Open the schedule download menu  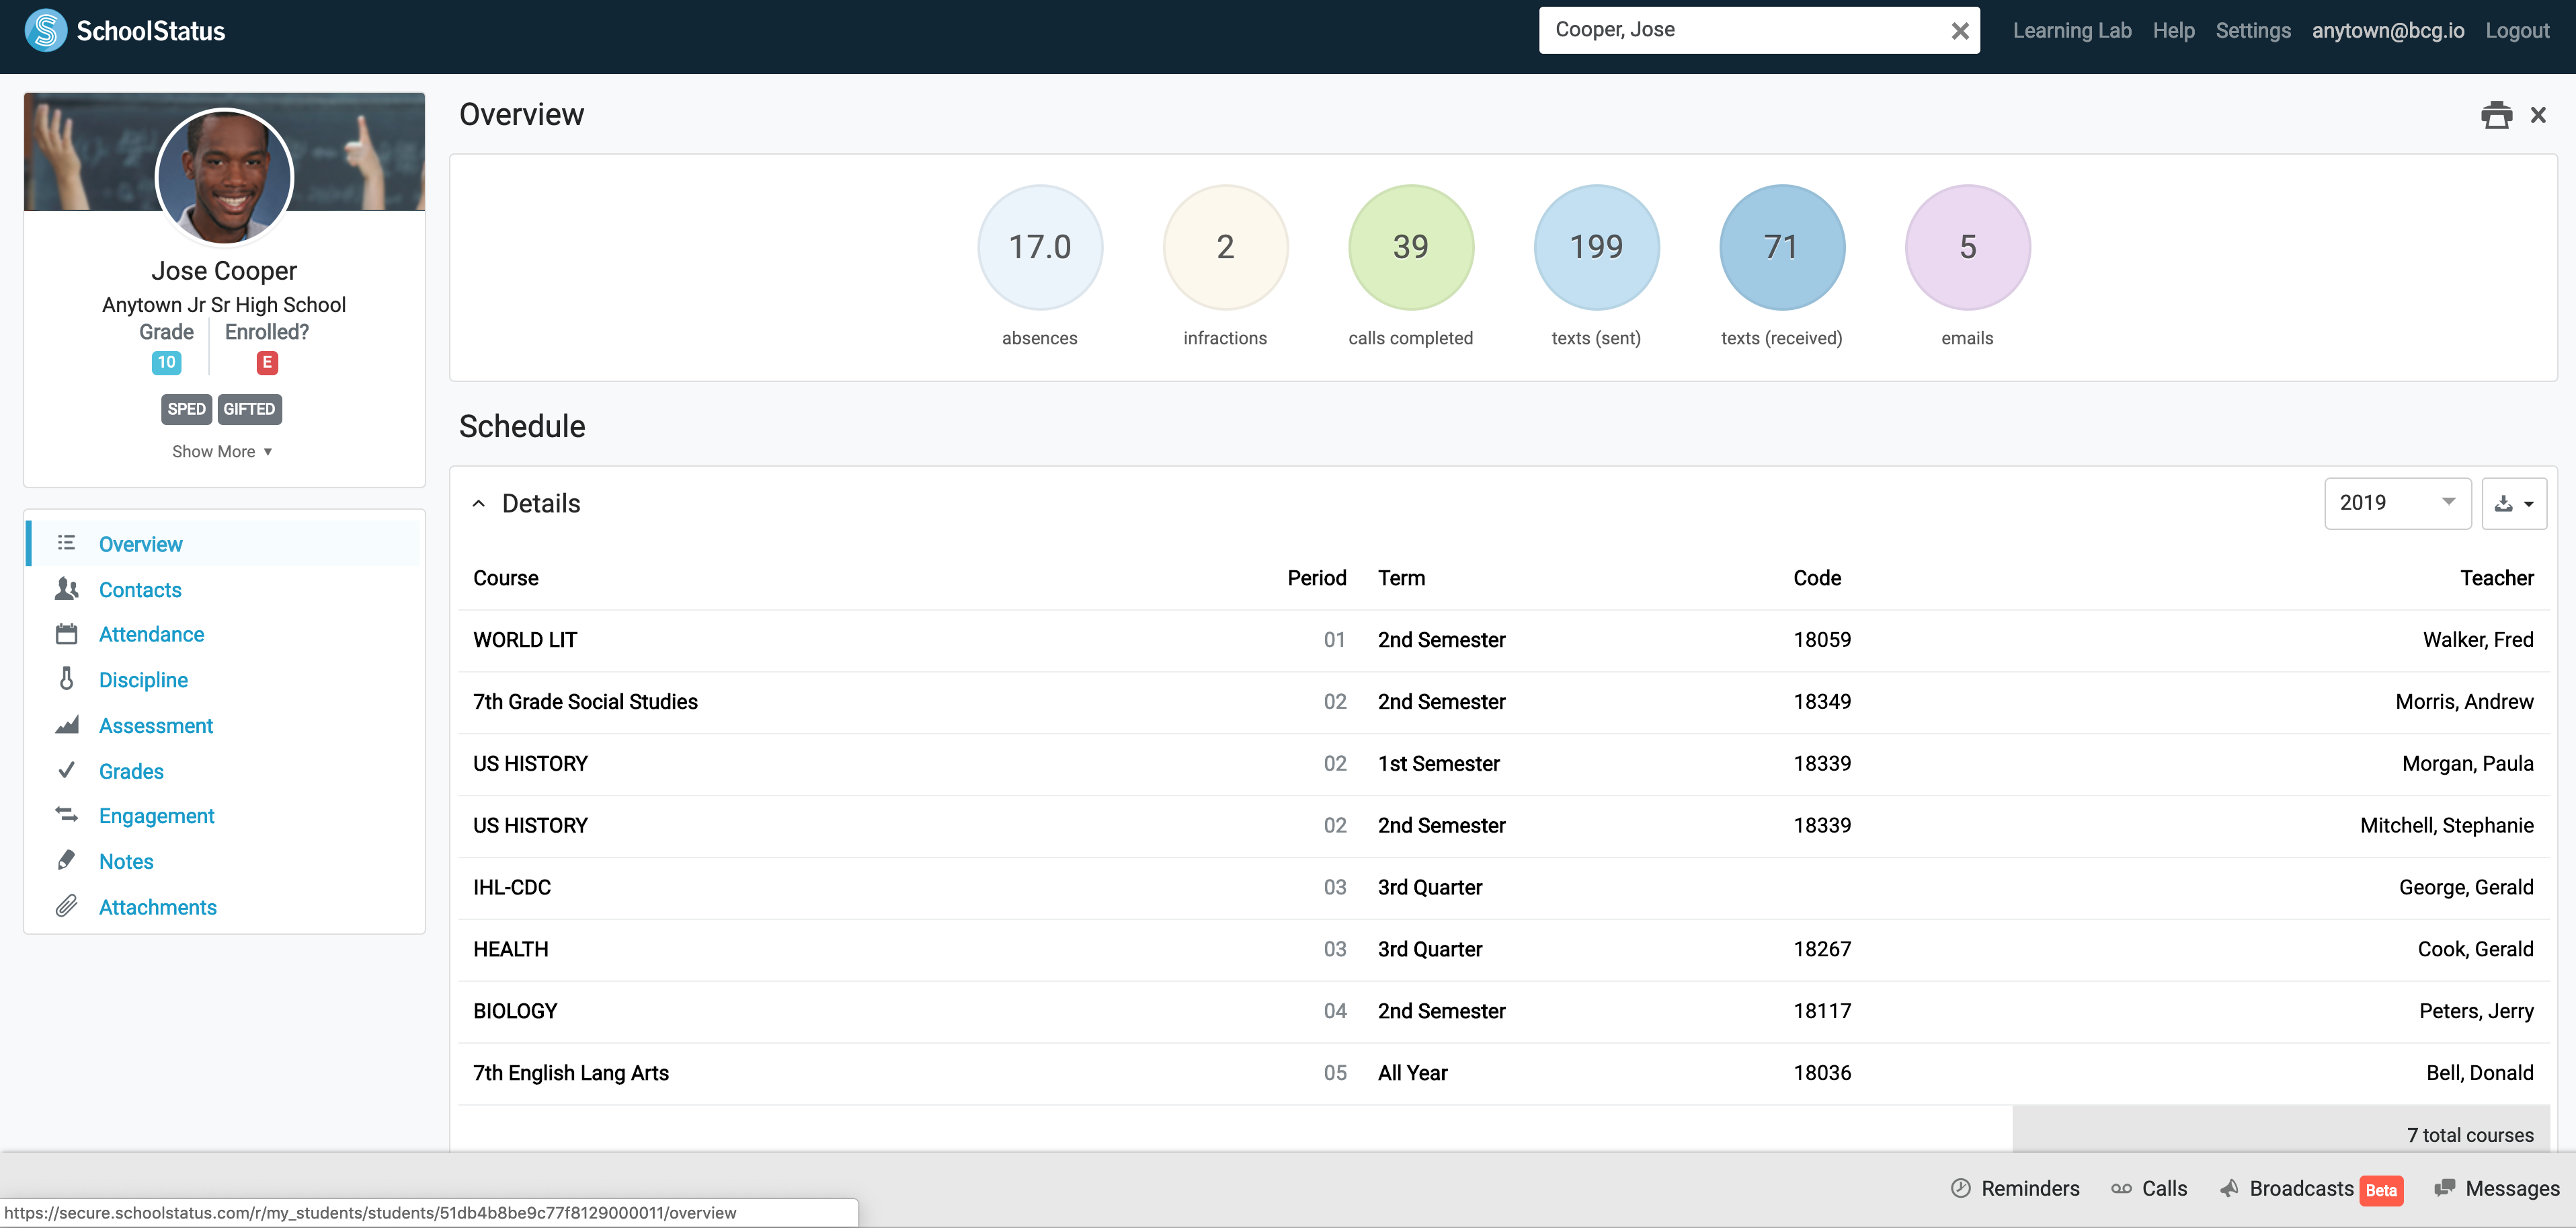point(2514,504)
